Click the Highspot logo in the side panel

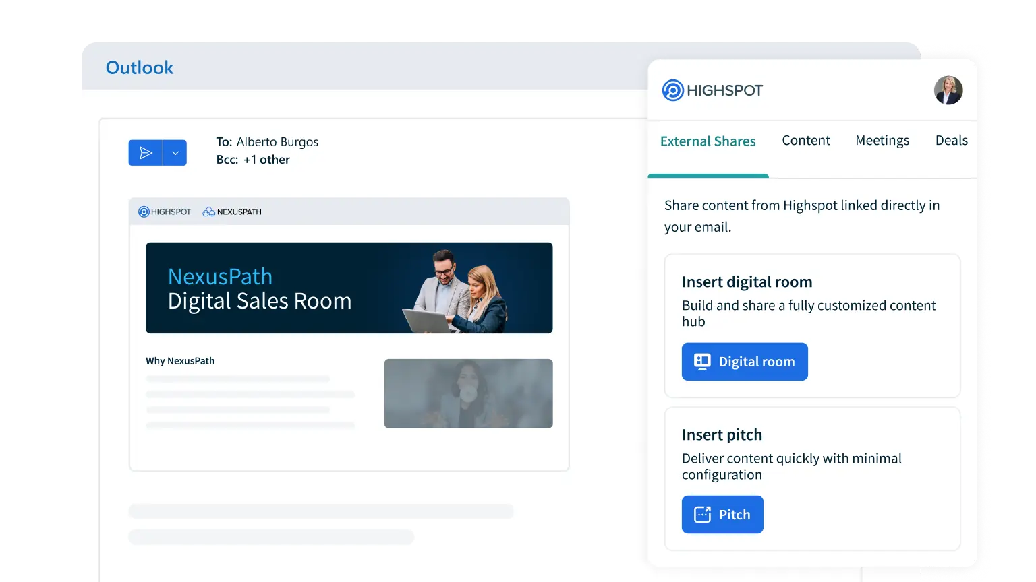coord(712,90)
